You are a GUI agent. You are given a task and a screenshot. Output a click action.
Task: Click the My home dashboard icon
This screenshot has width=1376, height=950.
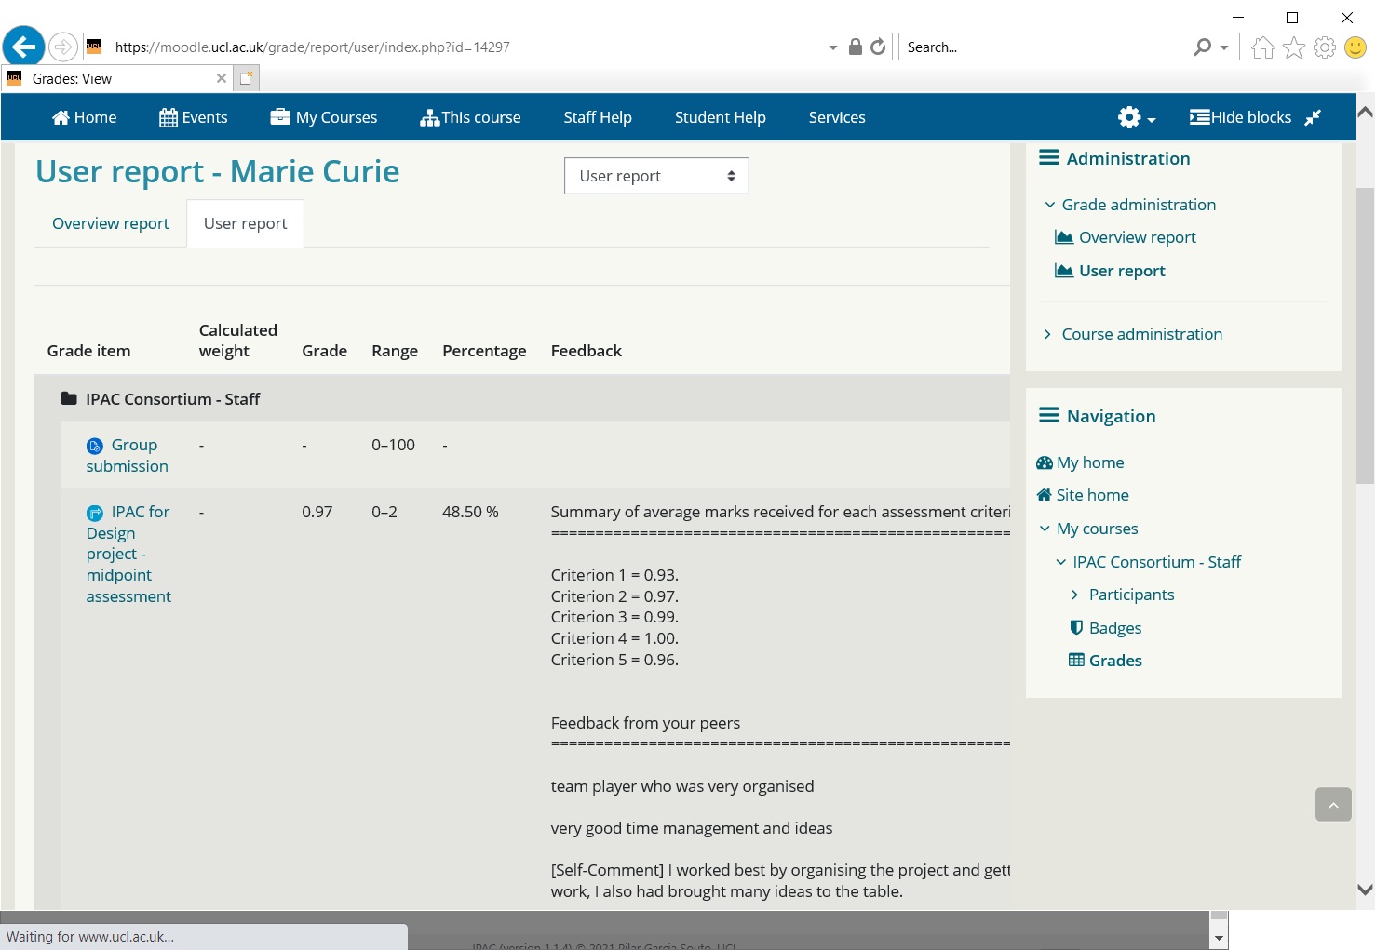click(1045, 462)
